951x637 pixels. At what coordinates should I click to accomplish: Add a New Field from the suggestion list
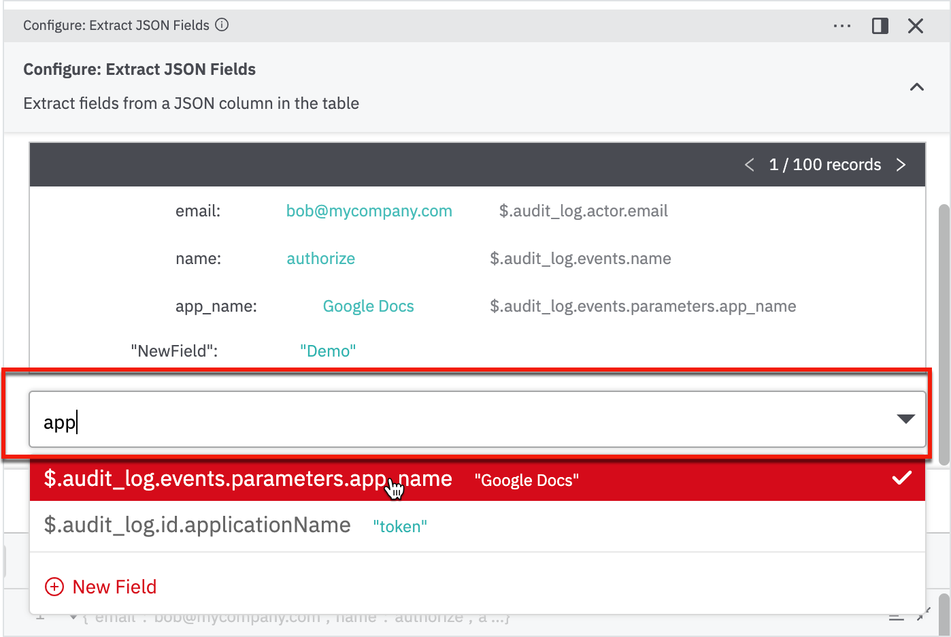coord(114,586)
